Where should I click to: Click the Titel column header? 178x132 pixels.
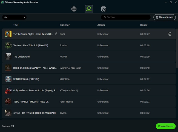click(16, 25)
